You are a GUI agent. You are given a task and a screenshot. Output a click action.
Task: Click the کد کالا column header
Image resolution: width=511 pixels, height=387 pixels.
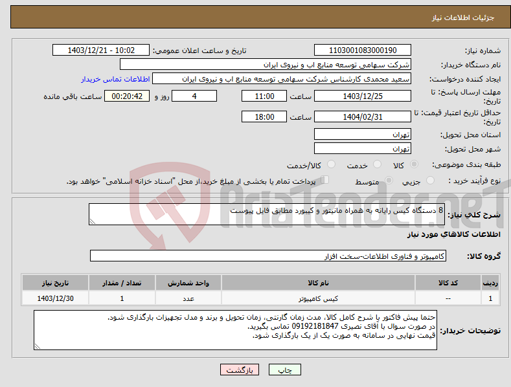point(448,283)
